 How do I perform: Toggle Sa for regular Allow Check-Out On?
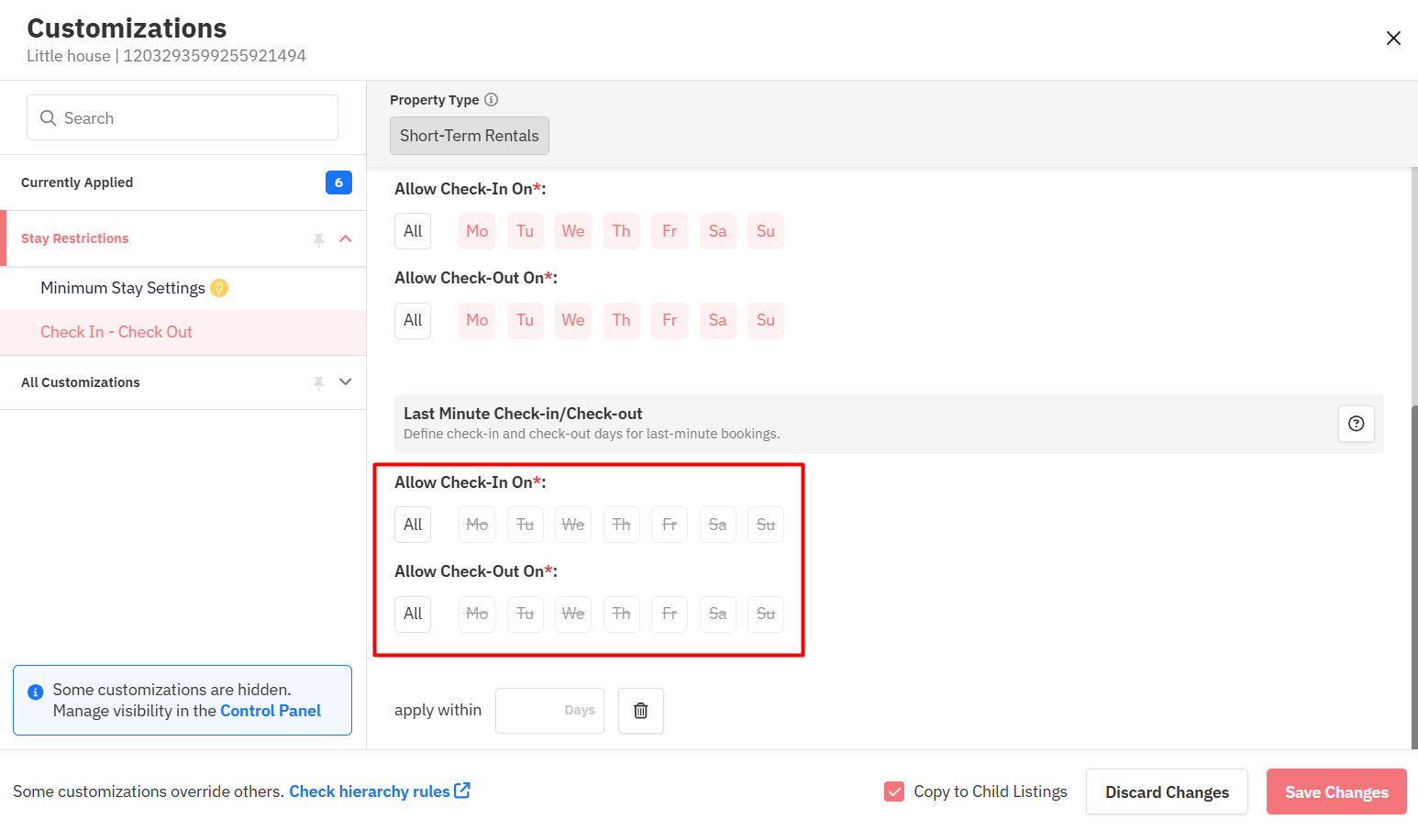pyautogui.click(x=717, y=320)
